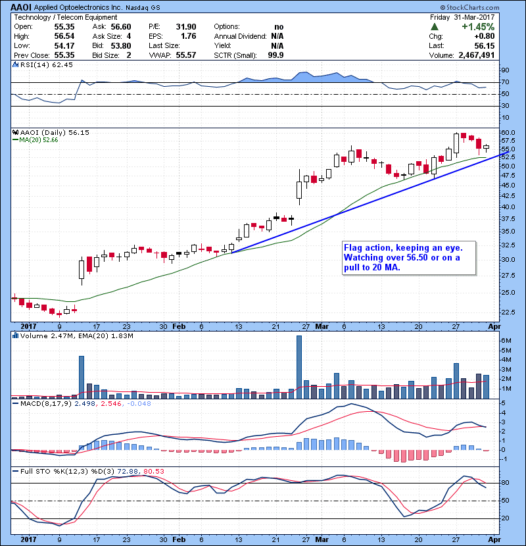This screenshot has height=546, width=526.
Task: Click the AAOI (Daily) 56.15 chart label
Action: point(55,133)
